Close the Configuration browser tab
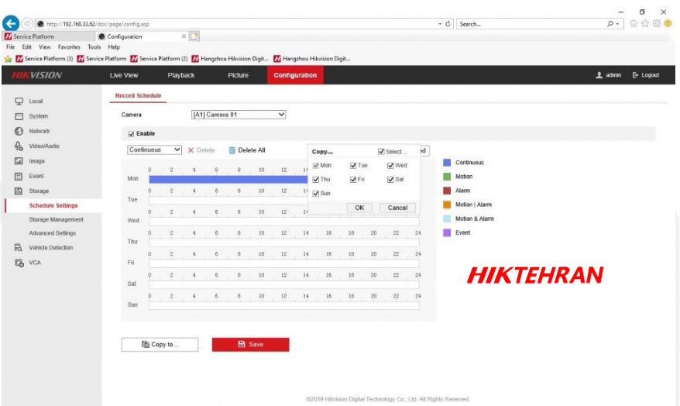 (x=184, y=36)
